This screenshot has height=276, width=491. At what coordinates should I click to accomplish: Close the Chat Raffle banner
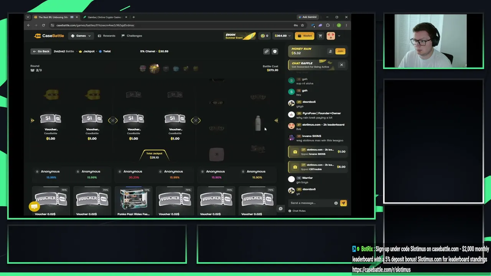coord(341,65)
